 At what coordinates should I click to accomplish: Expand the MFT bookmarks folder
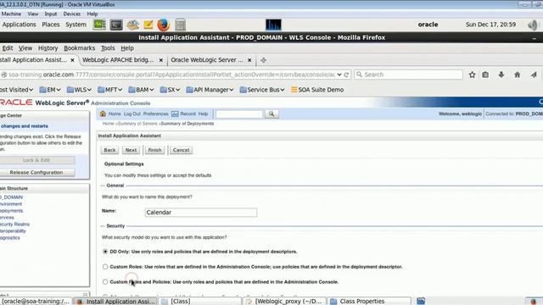[109, 90]
